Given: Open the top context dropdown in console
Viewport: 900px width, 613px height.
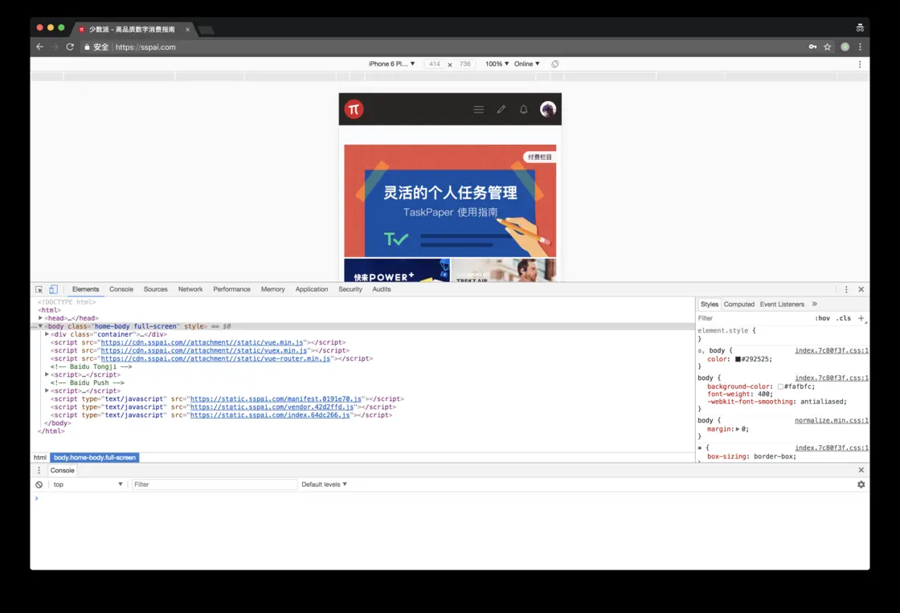Looking at the screenshot, I should (88, 484).
